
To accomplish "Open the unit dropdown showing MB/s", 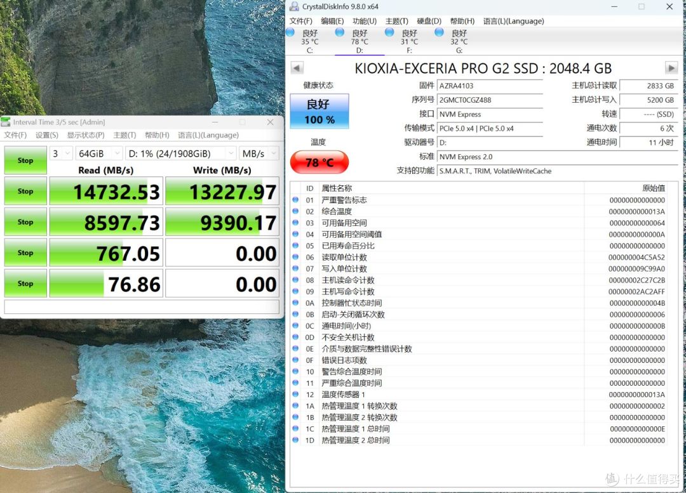I will point(259,154).
